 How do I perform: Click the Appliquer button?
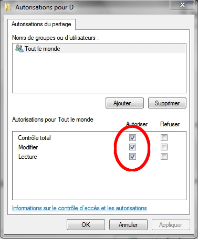pyautogui.click(x=171, y=225)
